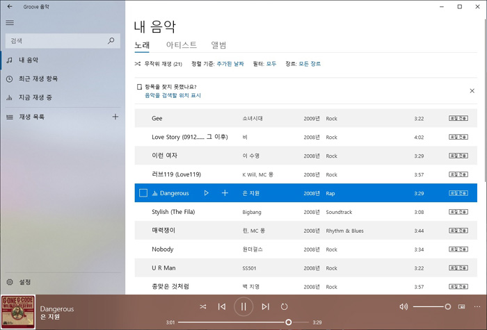Skip to the next track
Viewport: 487px width, 330px height.
click(x=266, y=307)
